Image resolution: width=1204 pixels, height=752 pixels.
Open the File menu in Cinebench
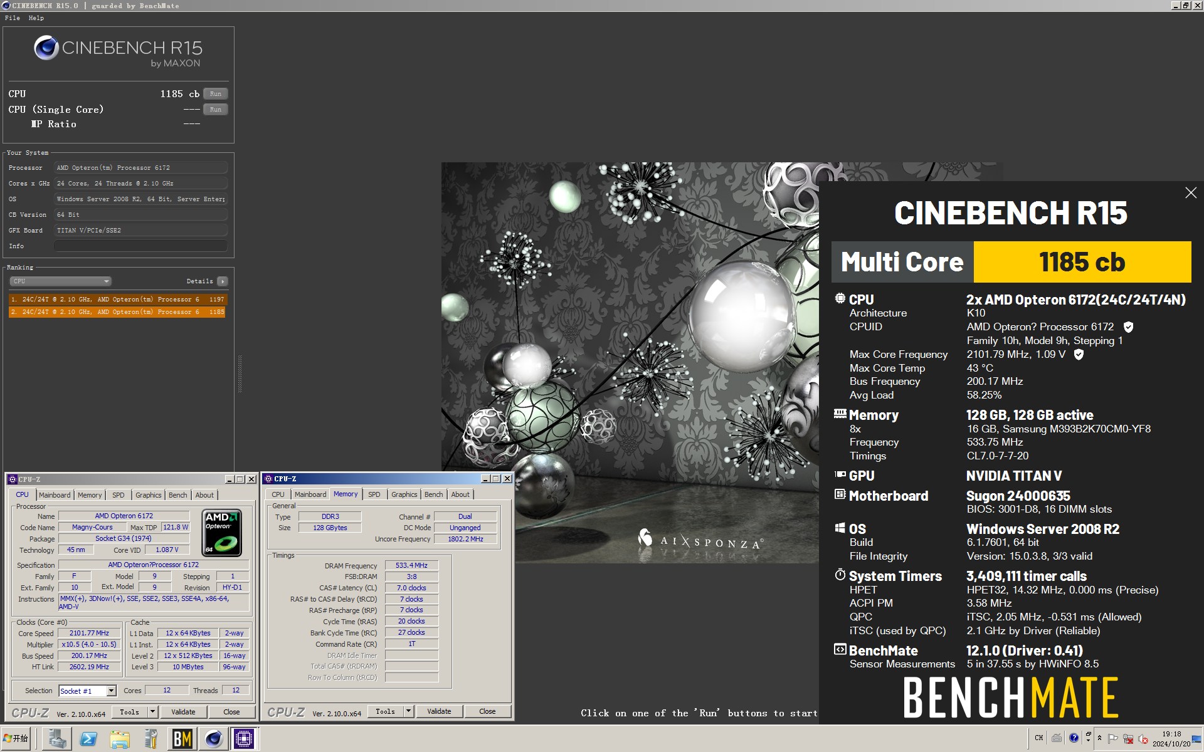click(x=13, y=18)
